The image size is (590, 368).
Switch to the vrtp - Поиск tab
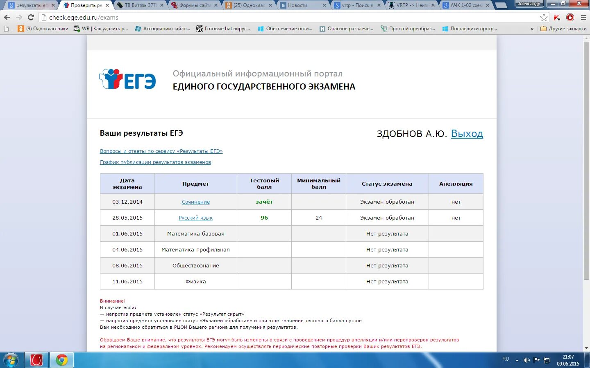click(357, 5)
